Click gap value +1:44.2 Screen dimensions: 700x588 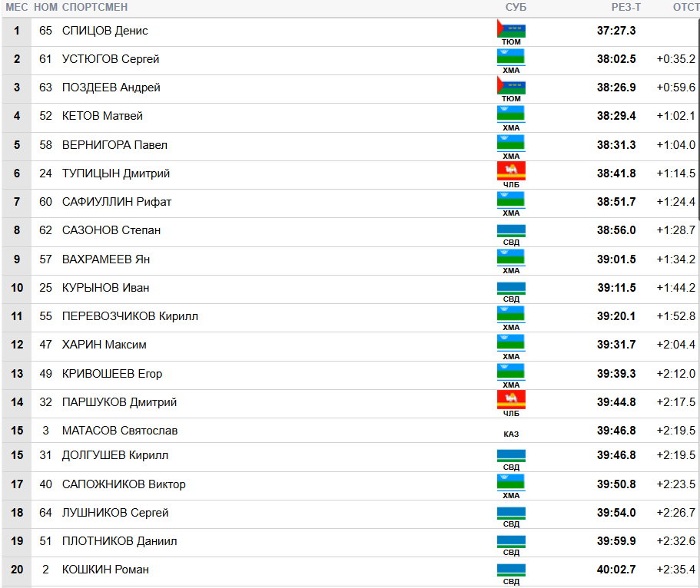[x=676, y=288]
